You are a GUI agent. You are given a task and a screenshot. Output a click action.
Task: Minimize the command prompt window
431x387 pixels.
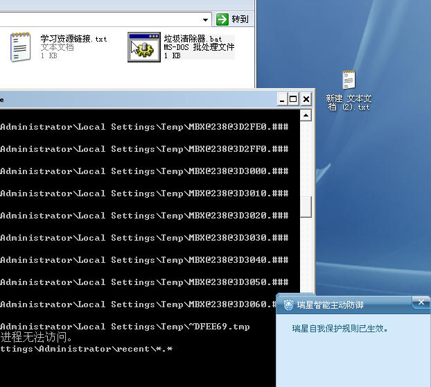click(x=282, y=99)
